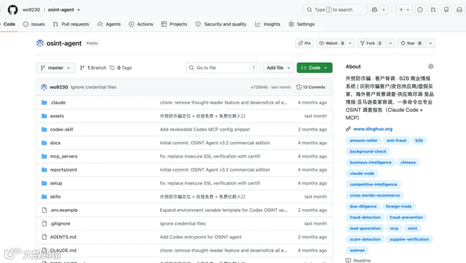Open the codex-skill folder
466x263 pixels.
coord(62,129)
